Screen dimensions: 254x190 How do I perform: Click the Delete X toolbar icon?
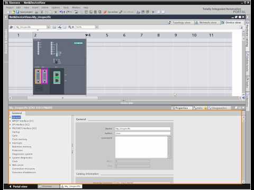(x=56, y=12)
